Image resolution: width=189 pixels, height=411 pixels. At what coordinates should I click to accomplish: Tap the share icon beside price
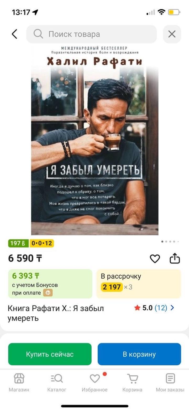[175, 258]
